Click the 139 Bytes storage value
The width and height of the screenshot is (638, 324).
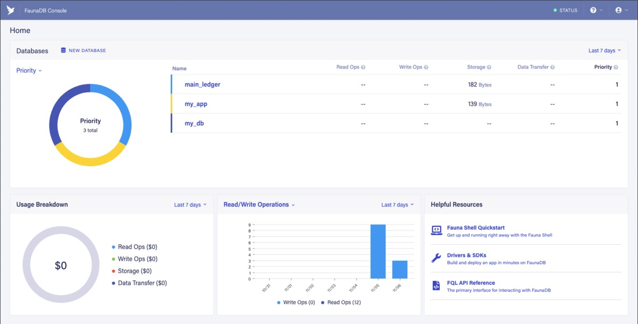point(480,104)
